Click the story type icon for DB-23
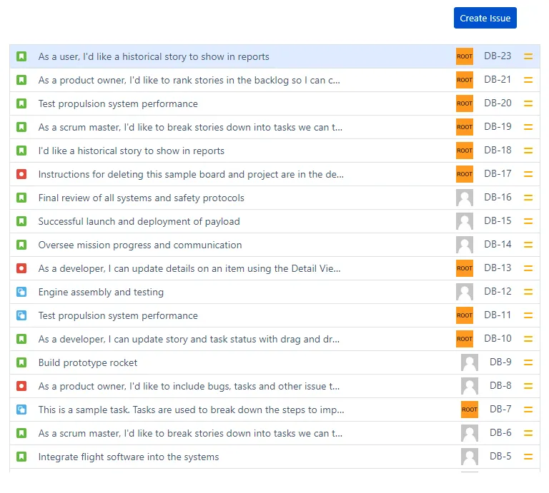Viewport: 549px width, 493px height. pyautogui.click(x=21, y=56)
